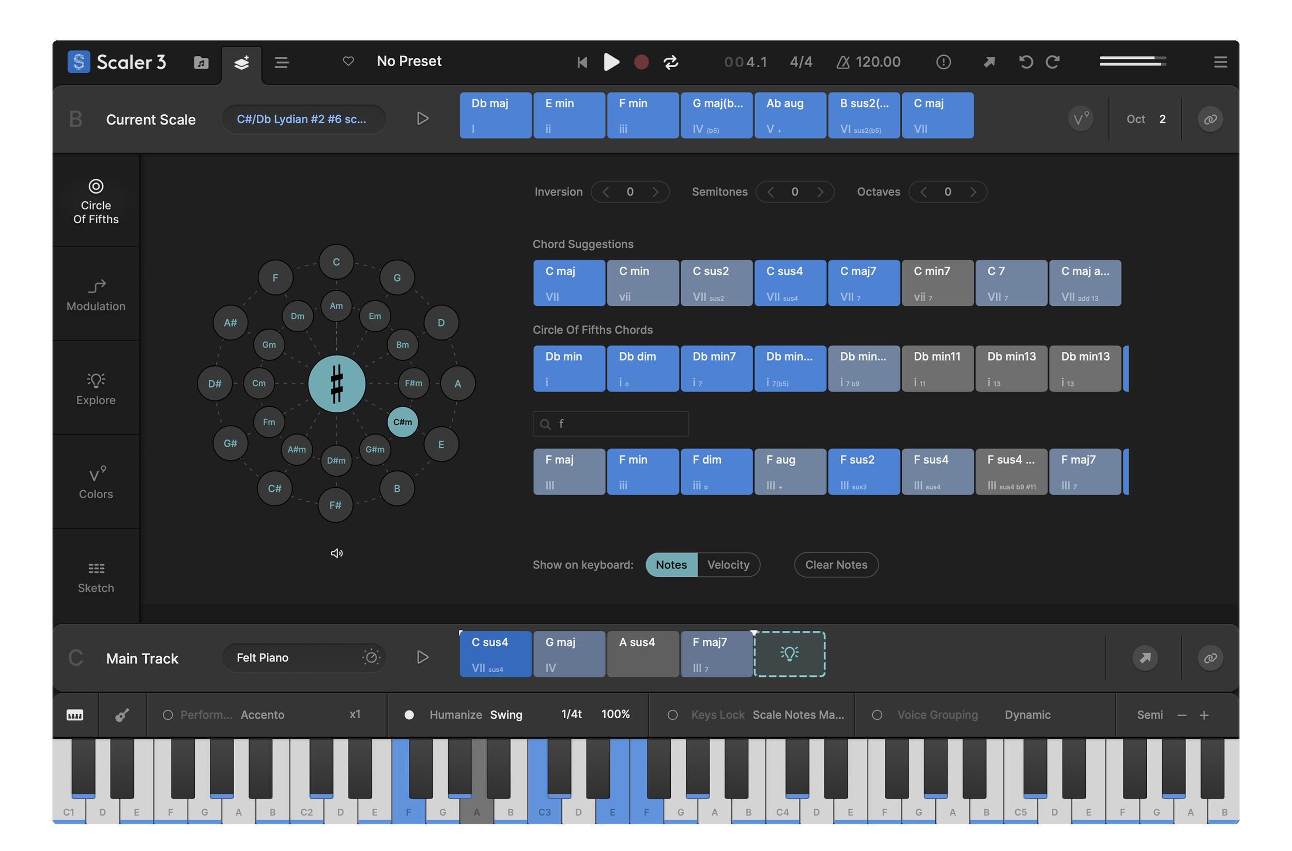The image size is (1292, 851).
Task: Click the speaker audition icon below circle
Action: [336, 553]
